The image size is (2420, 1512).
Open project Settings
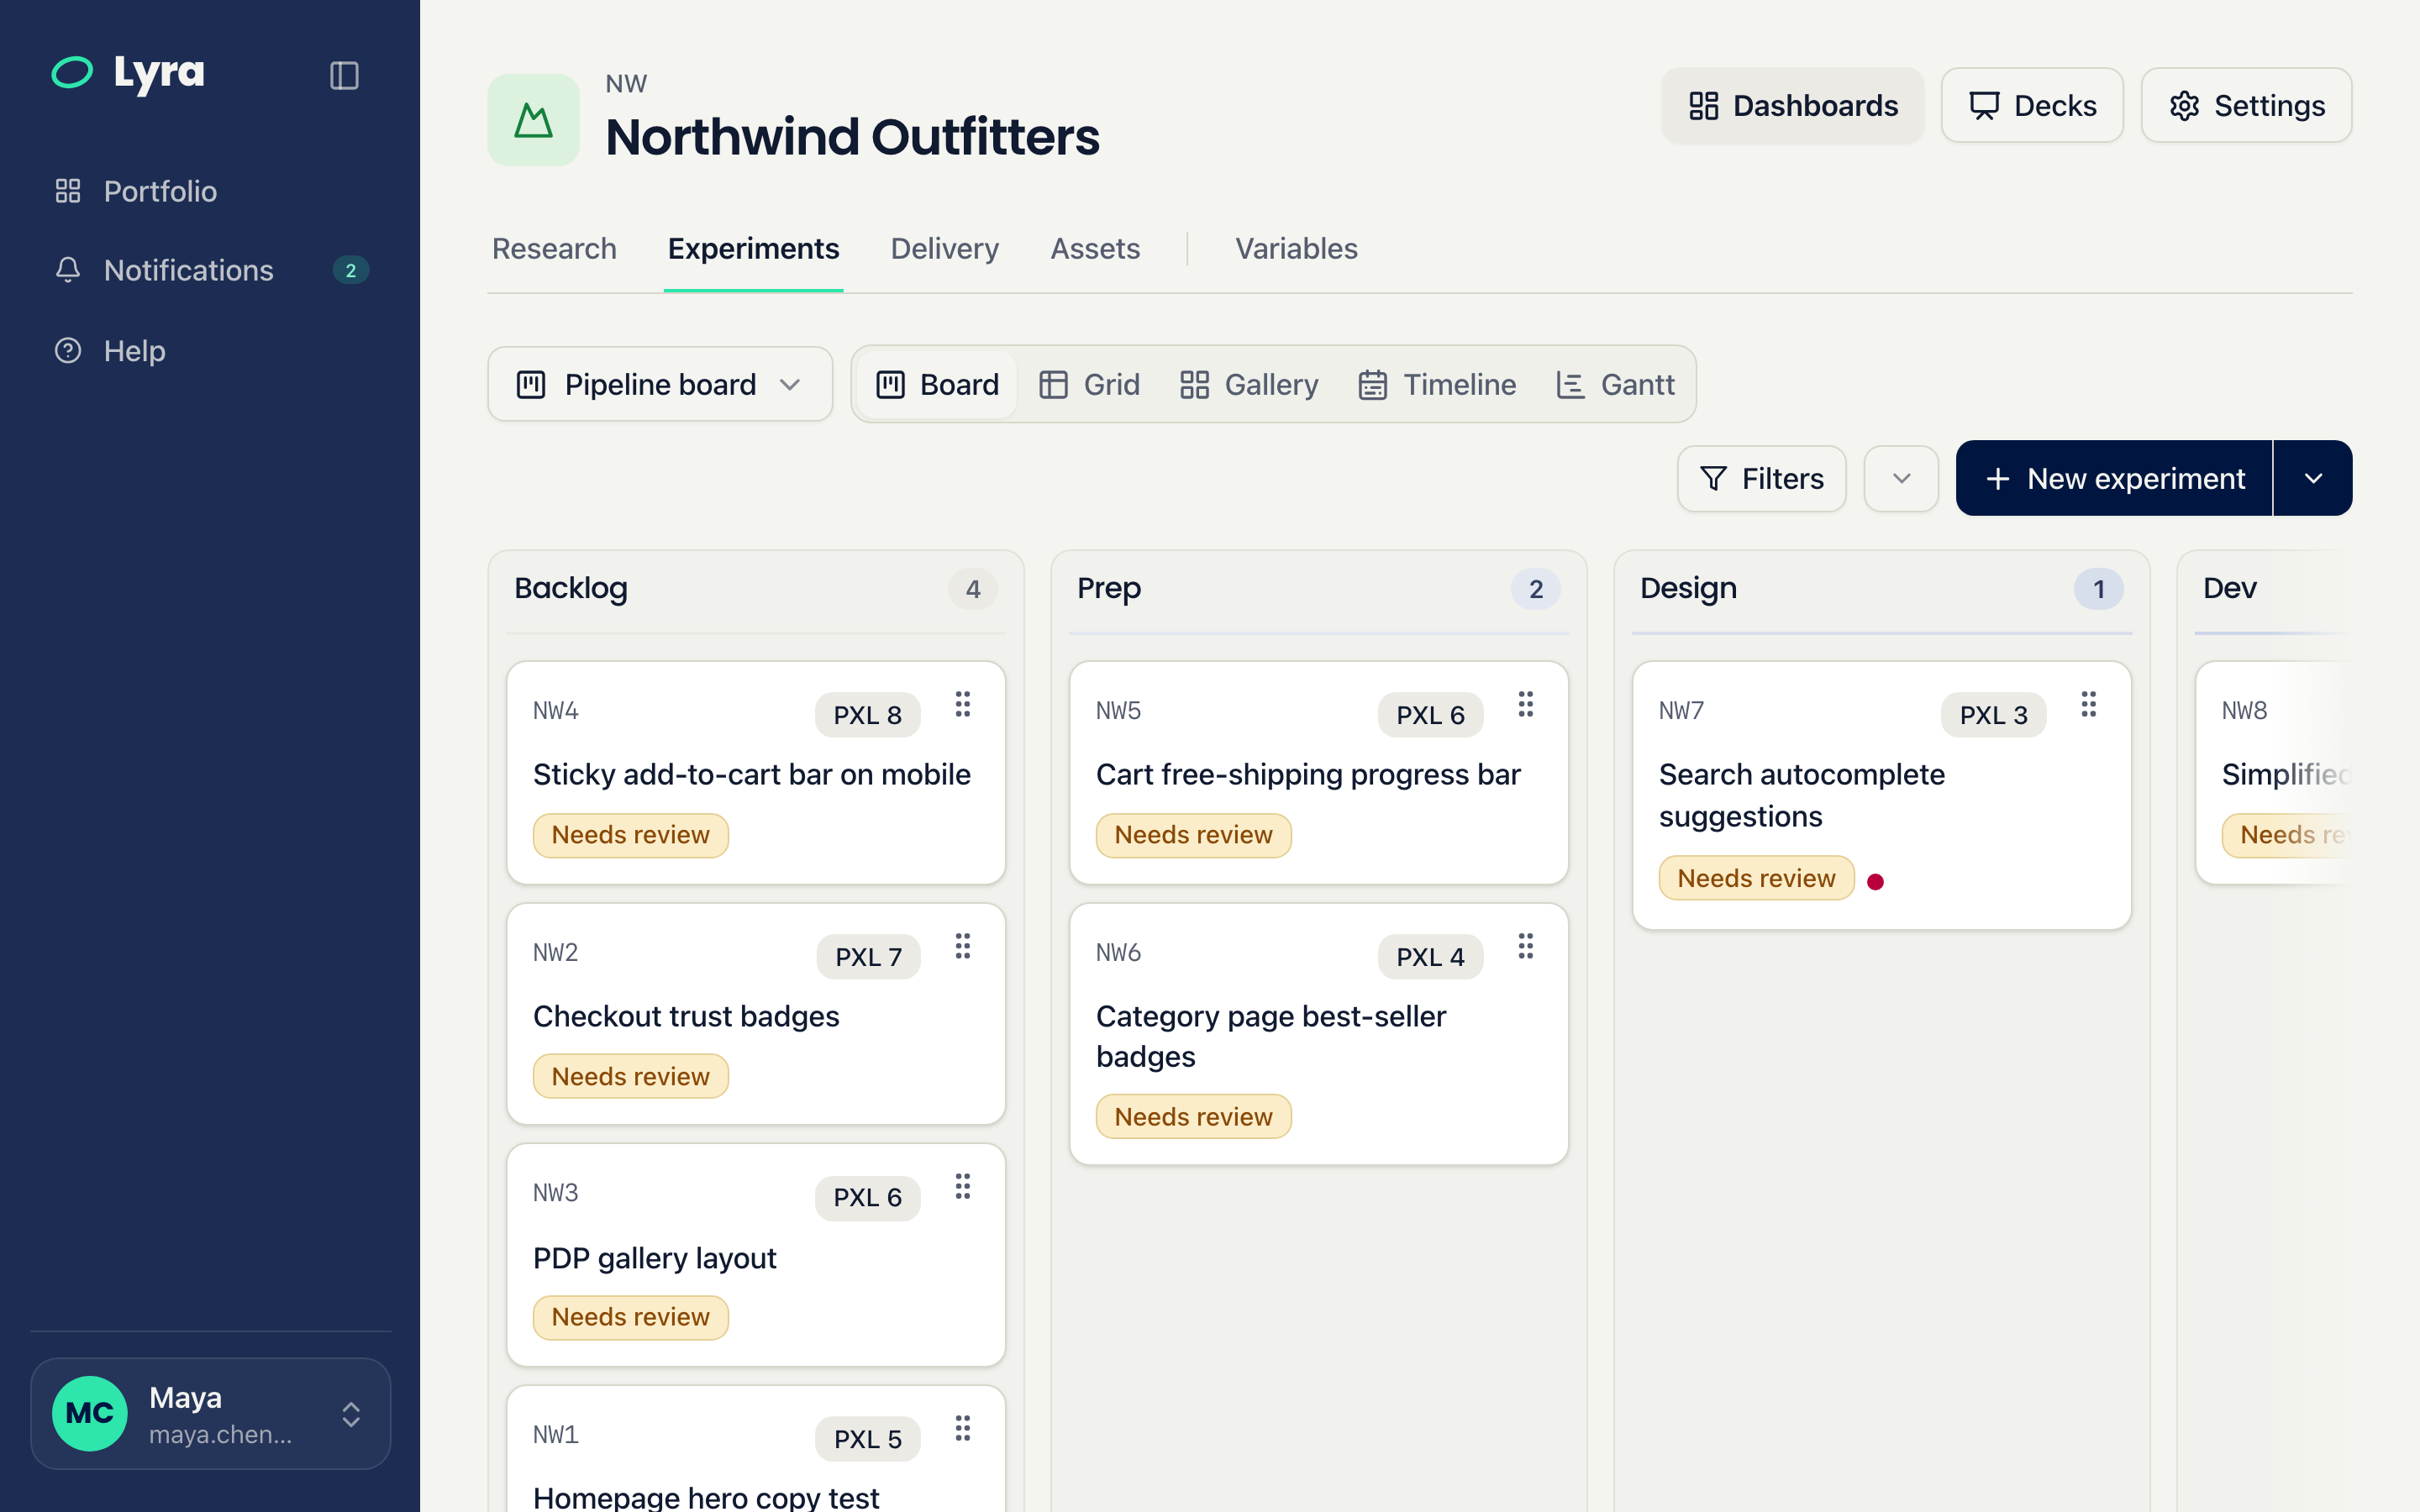pyautogui.click(x=2246, y=105)
